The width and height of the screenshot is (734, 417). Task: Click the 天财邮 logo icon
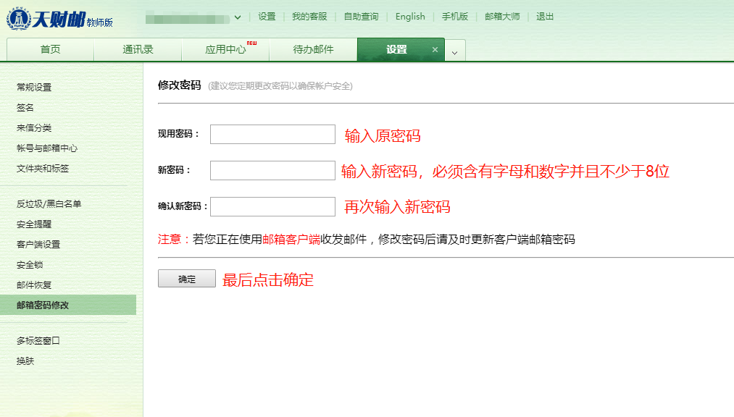tap(17, 19)
